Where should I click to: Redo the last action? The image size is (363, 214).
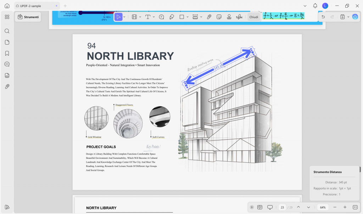(x=332, y=17)
